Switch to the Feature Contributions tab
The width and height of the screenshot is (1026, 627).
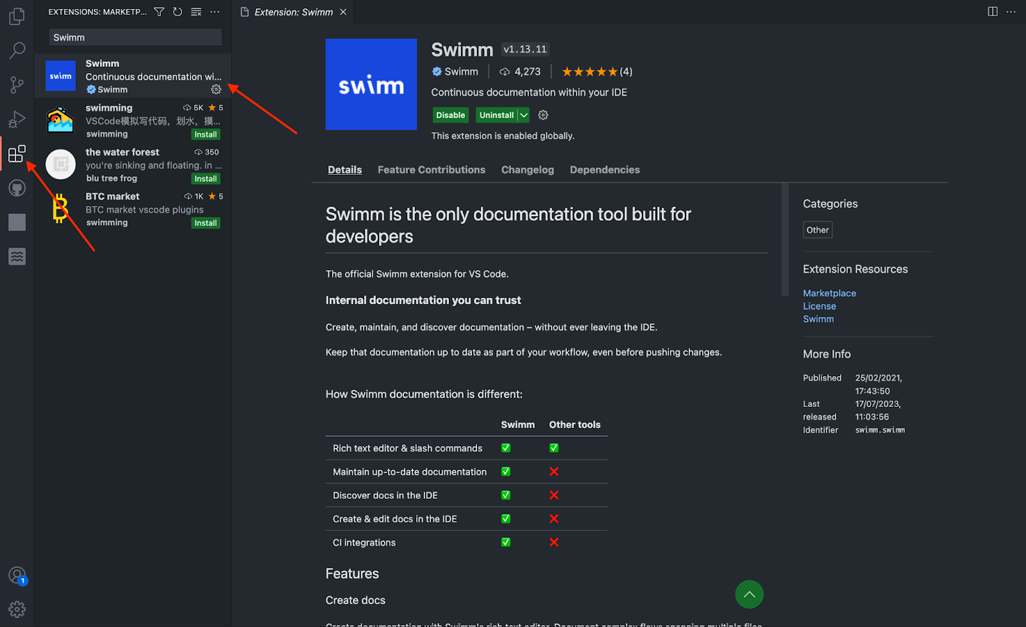click(x=432, y=169)
